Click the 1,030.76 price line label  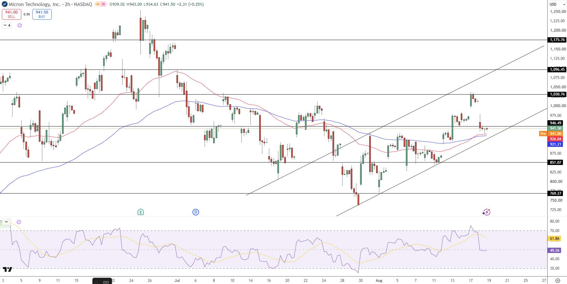[557, 94]
